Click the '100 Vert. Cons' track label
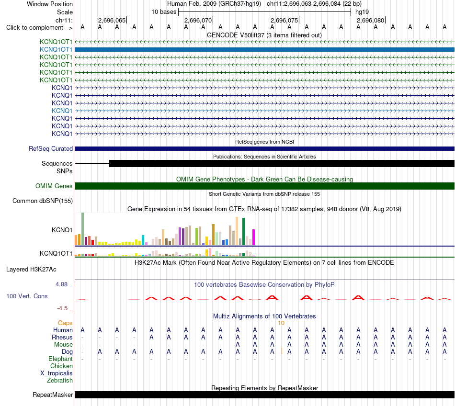The width and height of the screenshot is (455, 406). 27,296
